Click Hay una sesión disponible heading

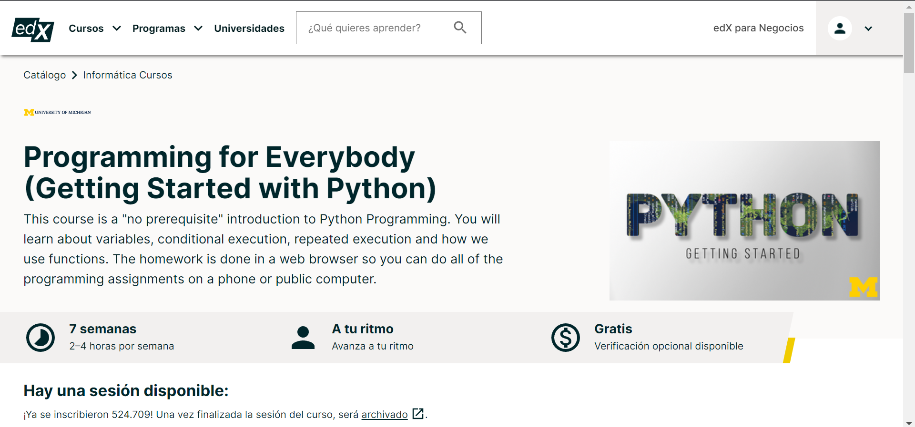click(x=126, y=391)
